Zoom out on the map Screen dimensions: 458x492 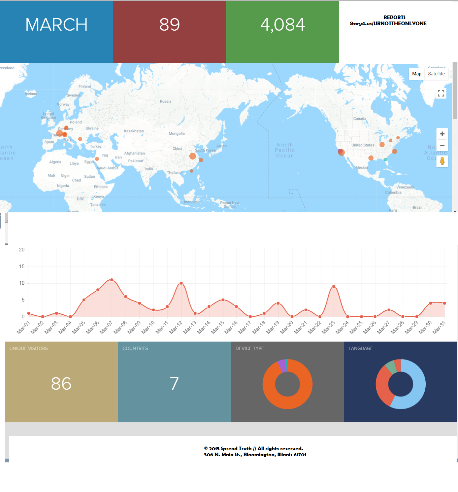pos(442,146)
